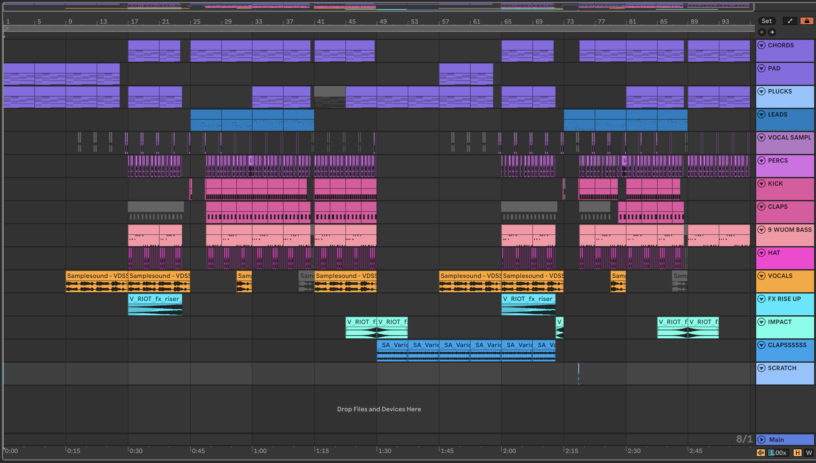Collapse the CHORDS track
The height and width of the screenshot is (463, 816).
[x=762, y=45]
